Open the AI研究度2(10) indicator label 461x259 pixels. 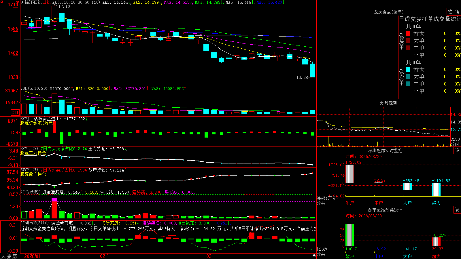click(35, 223)
